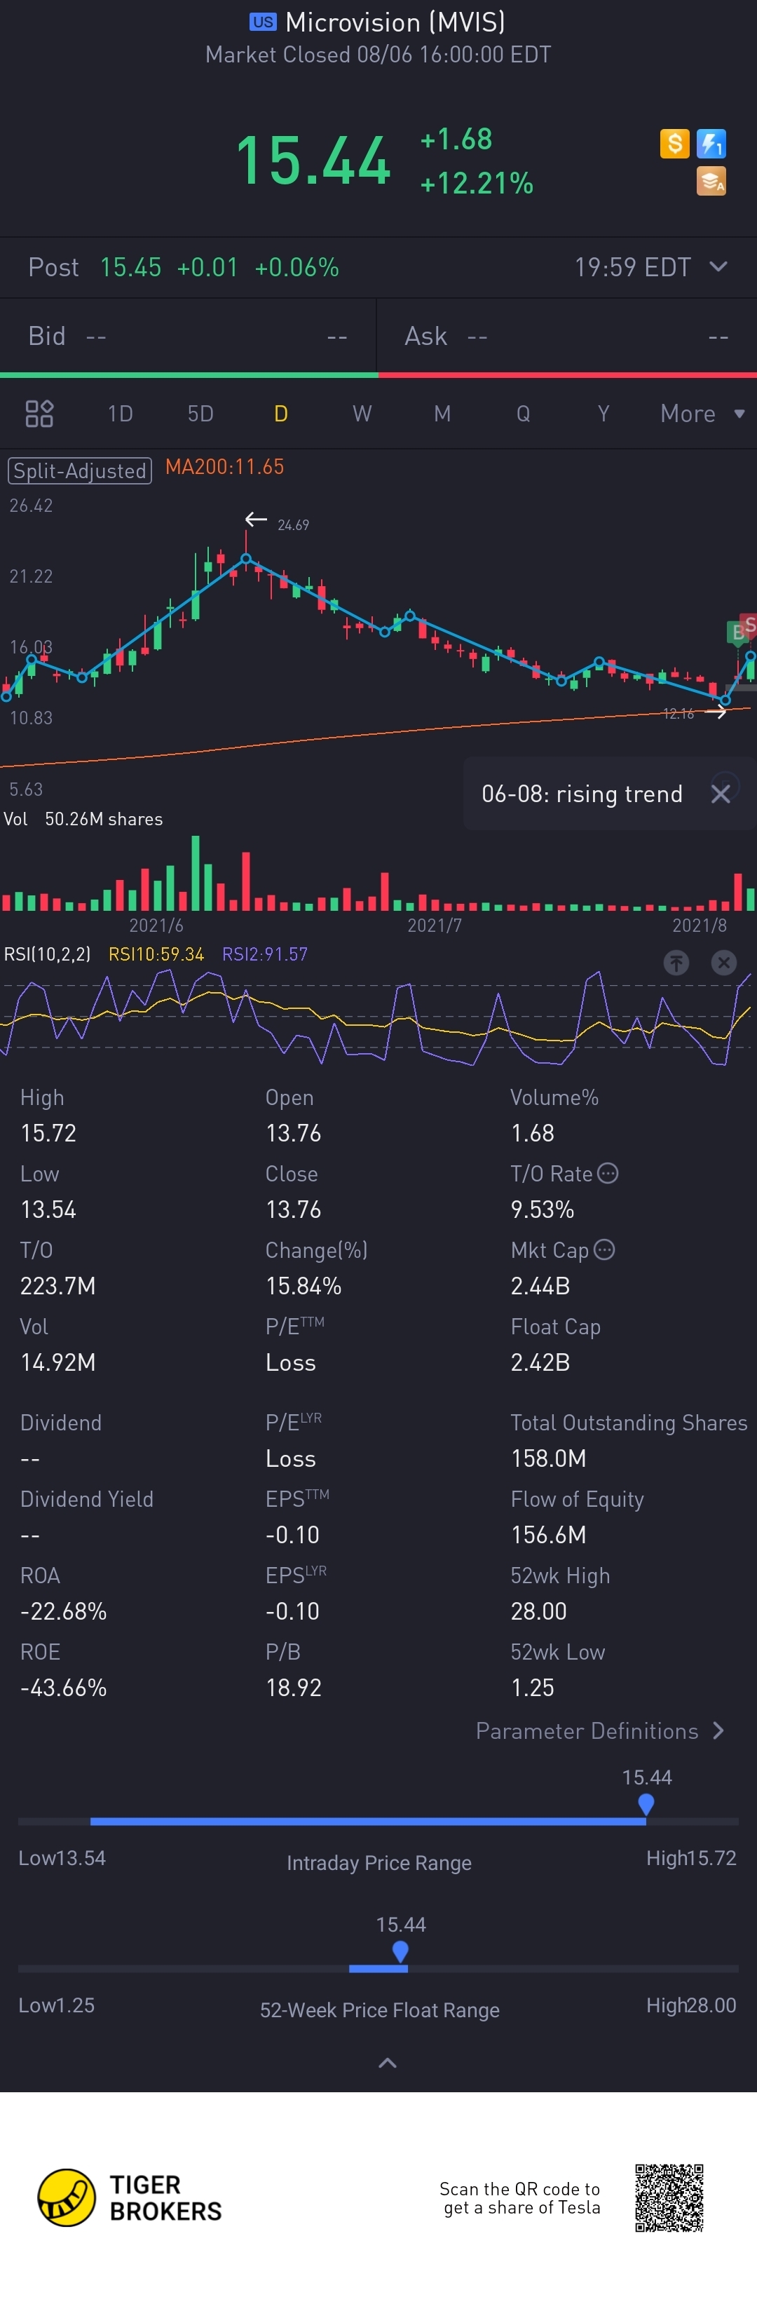Image resolution: width=757 pixels, height=2304 pixels.
Task: Tap the Vol 50.26M shares label
Action: coord(83,819)
